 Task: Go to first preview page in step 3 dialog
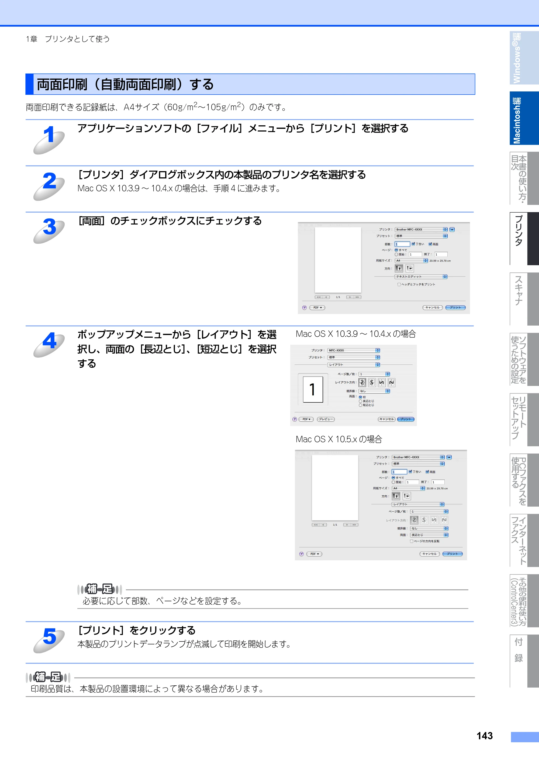(318, 297)
